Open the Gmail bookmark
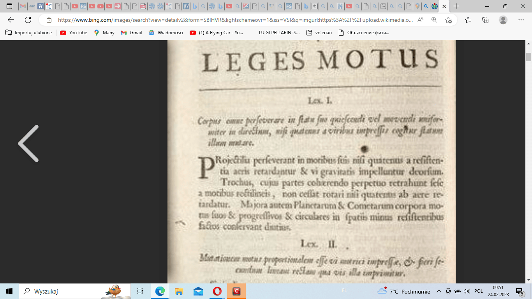Viewport: 532px width, 299px height. (x=131, y=33)
